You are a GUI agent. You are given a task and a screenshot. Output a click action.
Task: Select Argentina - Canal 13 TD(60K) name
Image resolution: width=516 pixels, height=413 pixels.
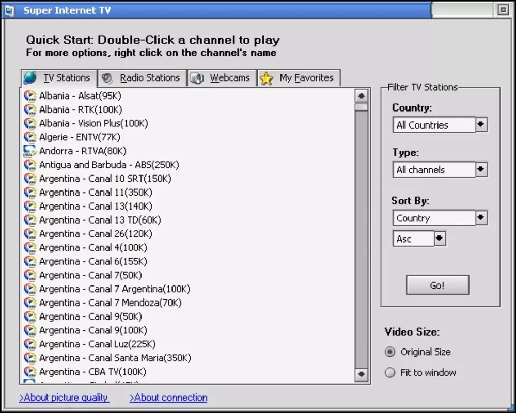[x=100, y=220]
